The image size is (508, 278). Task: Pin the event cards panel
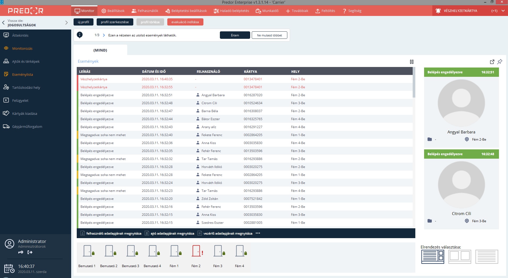pos(500,62)
